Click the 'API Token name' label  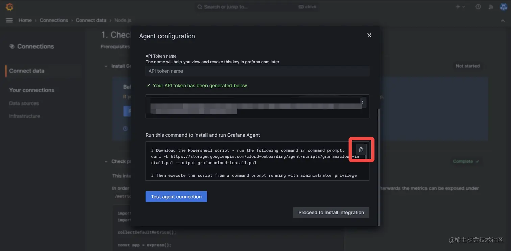coord(161,56)
